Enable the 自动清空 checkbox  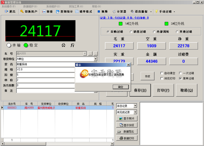162,73
